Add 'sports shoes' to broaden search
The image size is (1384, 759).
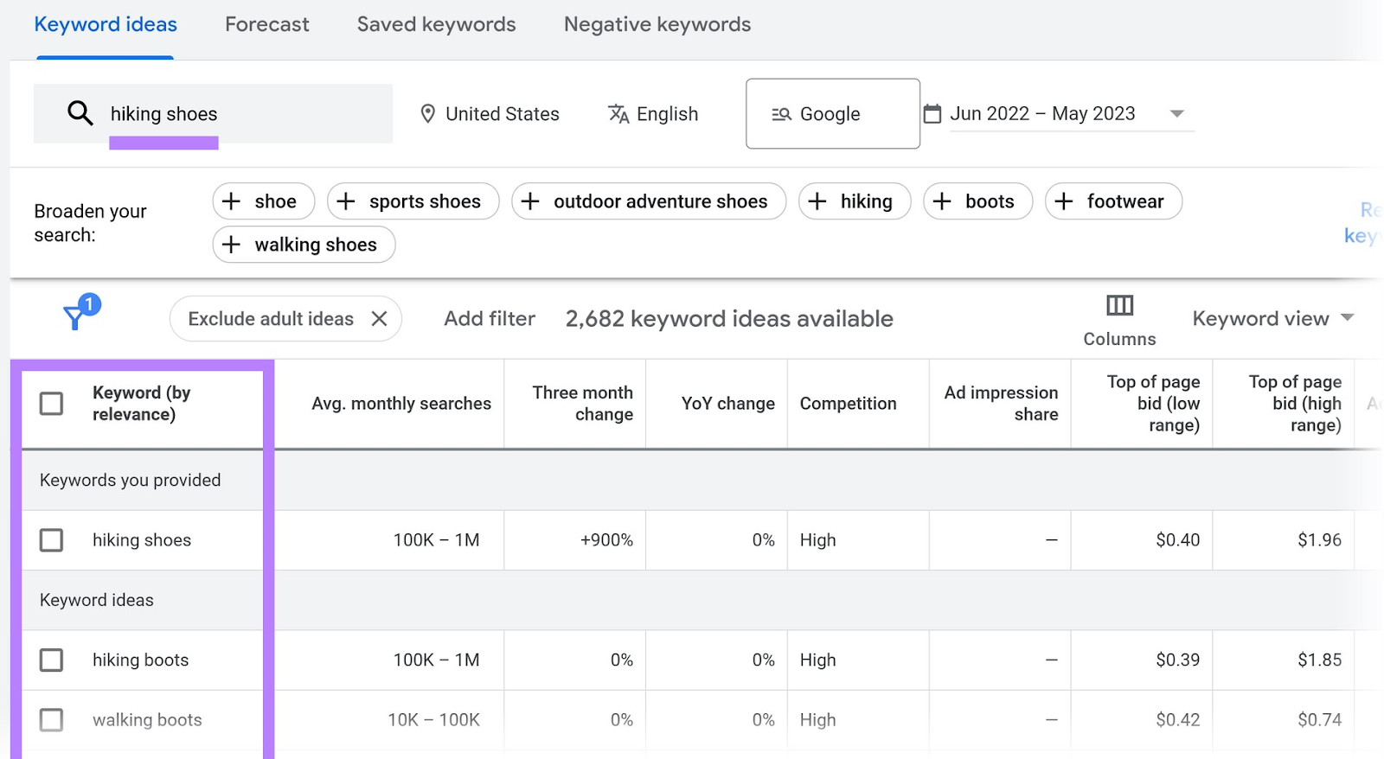coord(413,201)
